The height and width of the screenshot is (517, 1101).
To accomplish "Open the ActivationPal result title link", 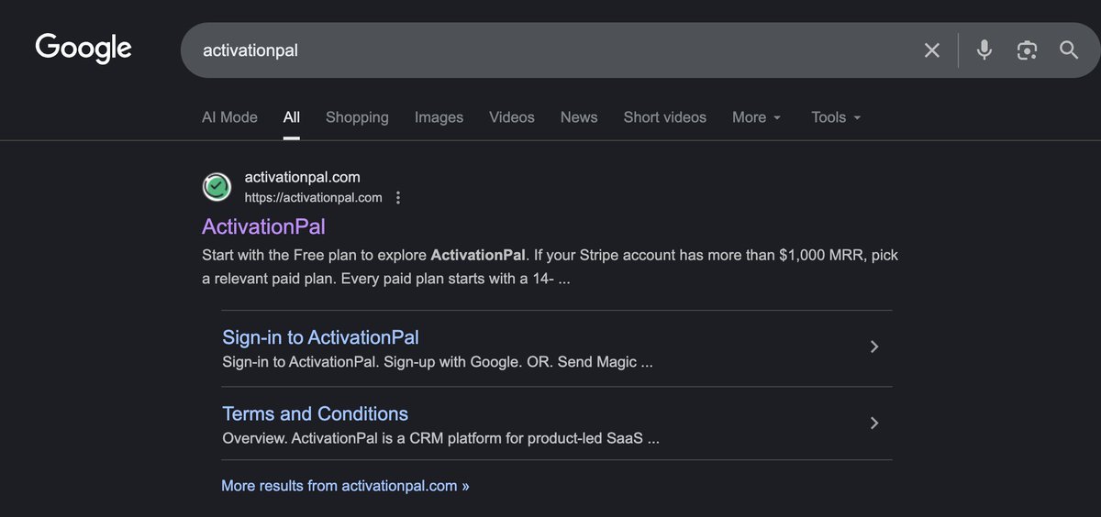I will [263, 226].
